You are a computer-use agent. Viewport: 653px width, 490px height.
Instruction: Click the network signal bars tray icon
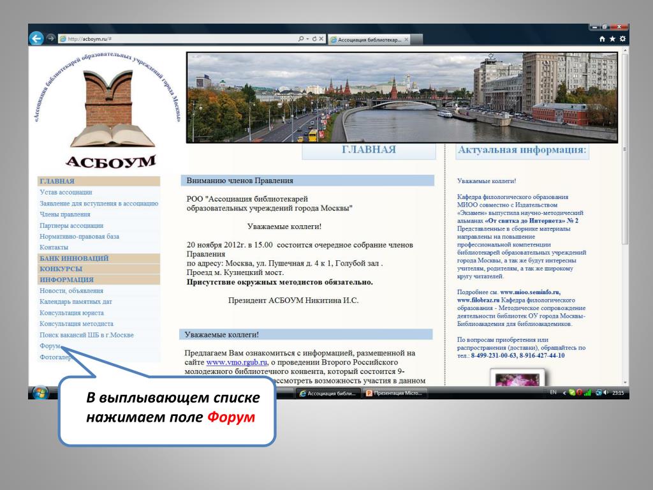click(587, 392)
